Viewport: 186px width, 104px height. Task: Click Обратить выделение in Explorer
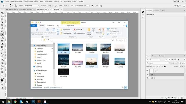point(114,34)
